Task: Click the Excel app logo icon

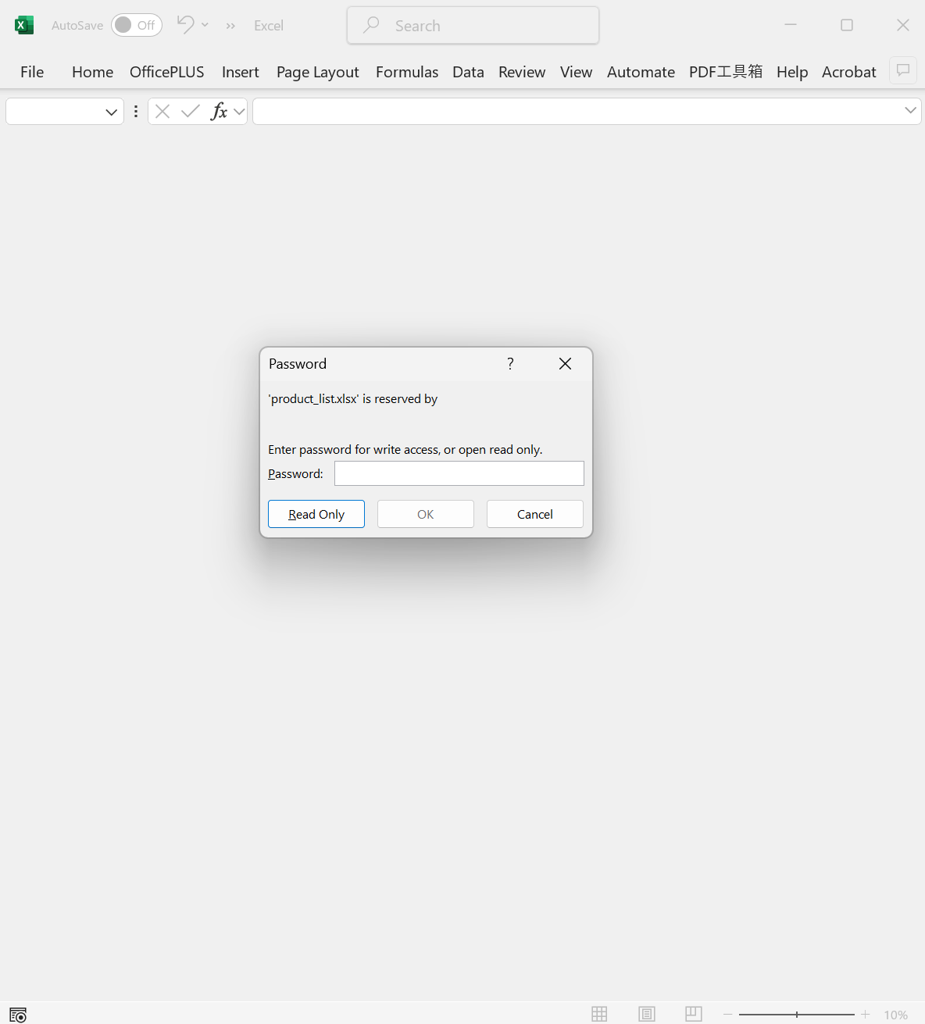Action: pos(24,25)
